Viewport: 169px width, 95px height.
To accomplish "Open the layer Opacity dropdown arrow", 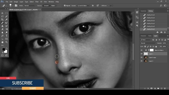I will click(x=168, y=43).
